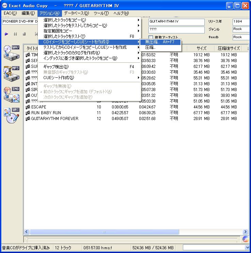Toggle the 複数アーティスト checkbox

(151, 37)
